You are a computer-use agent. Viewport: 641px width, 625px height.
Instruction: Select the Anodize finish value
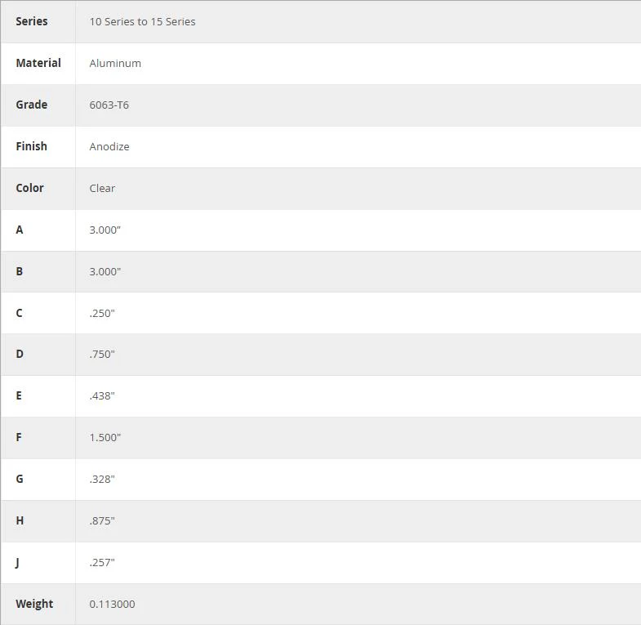tap(109, 146)
